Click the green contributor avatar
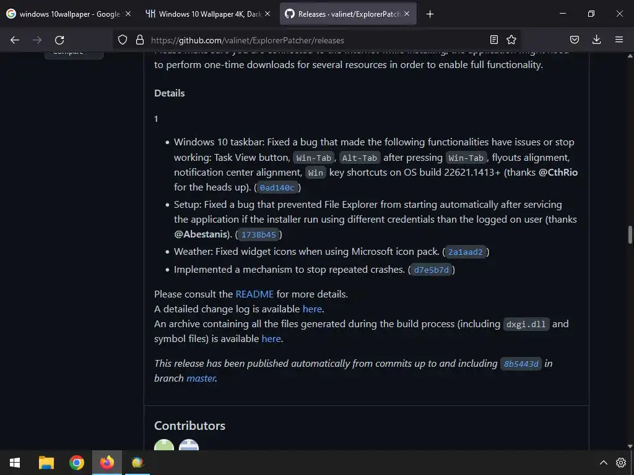 point(164,445)
